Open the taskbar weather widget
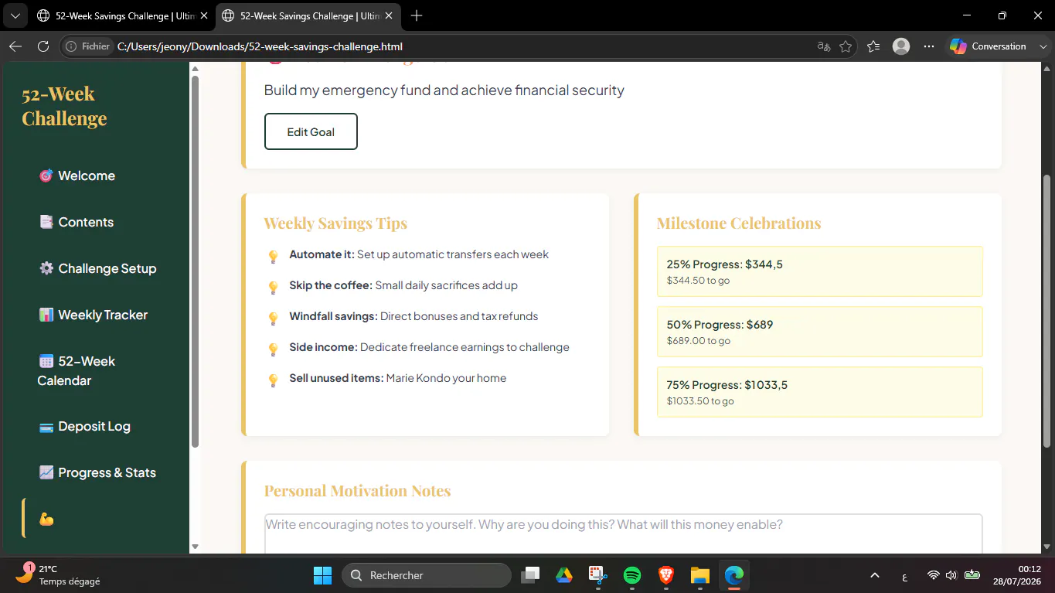The width and height of the screenshot is (1055, 593). tap(58, 575)
